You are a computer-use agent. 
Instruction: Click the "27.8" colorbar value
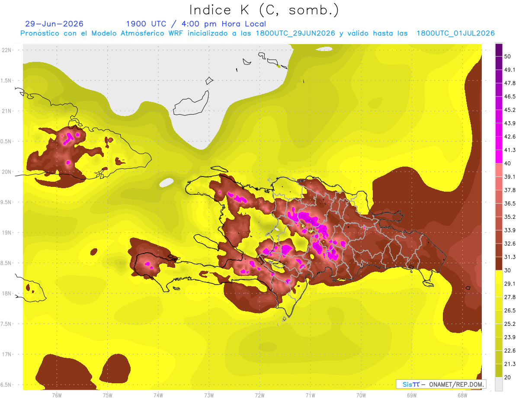[x=510, y=297]
